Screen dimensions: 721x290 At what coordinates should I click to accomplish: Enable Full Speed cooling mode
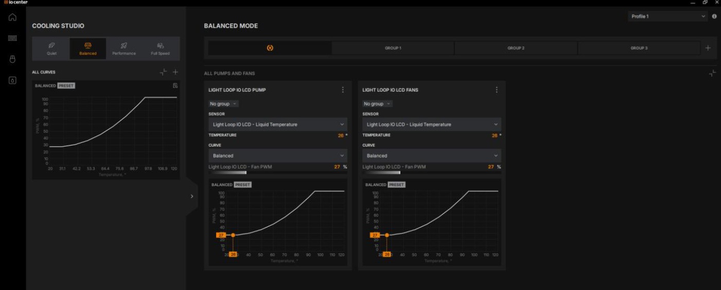(161, 48)
